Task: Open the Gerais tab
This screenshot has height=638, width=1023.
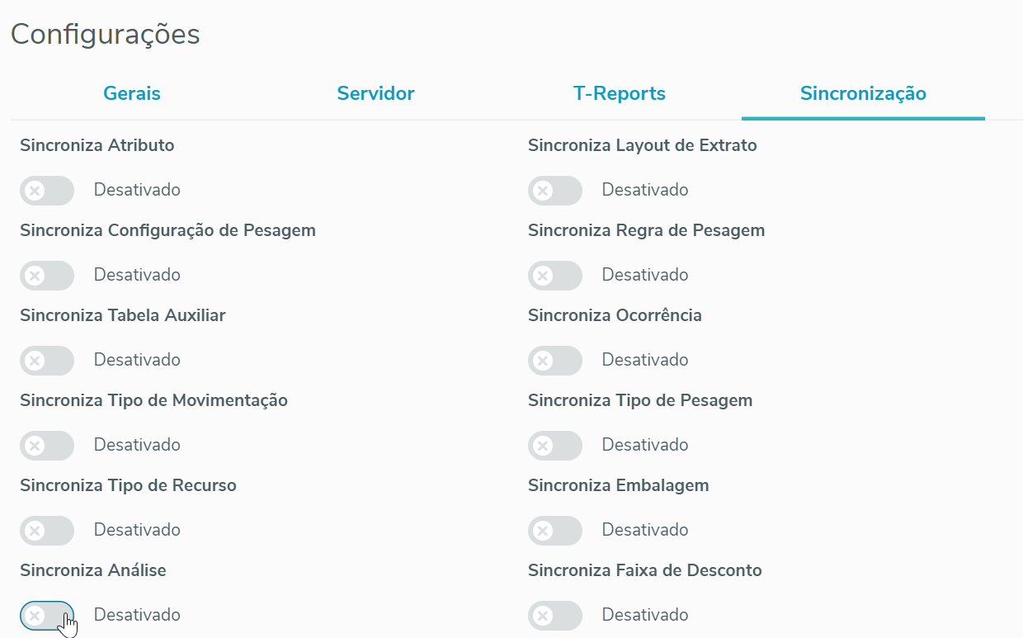Action: (132, 93)
